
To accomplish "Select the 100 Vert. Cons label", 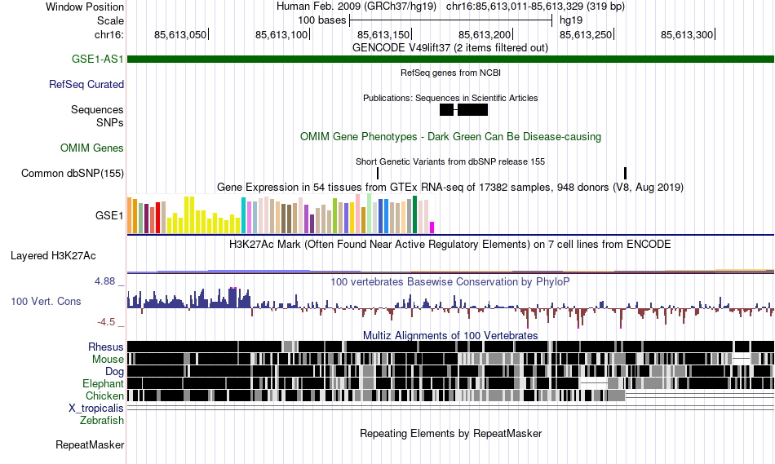I will coord(46,301).
